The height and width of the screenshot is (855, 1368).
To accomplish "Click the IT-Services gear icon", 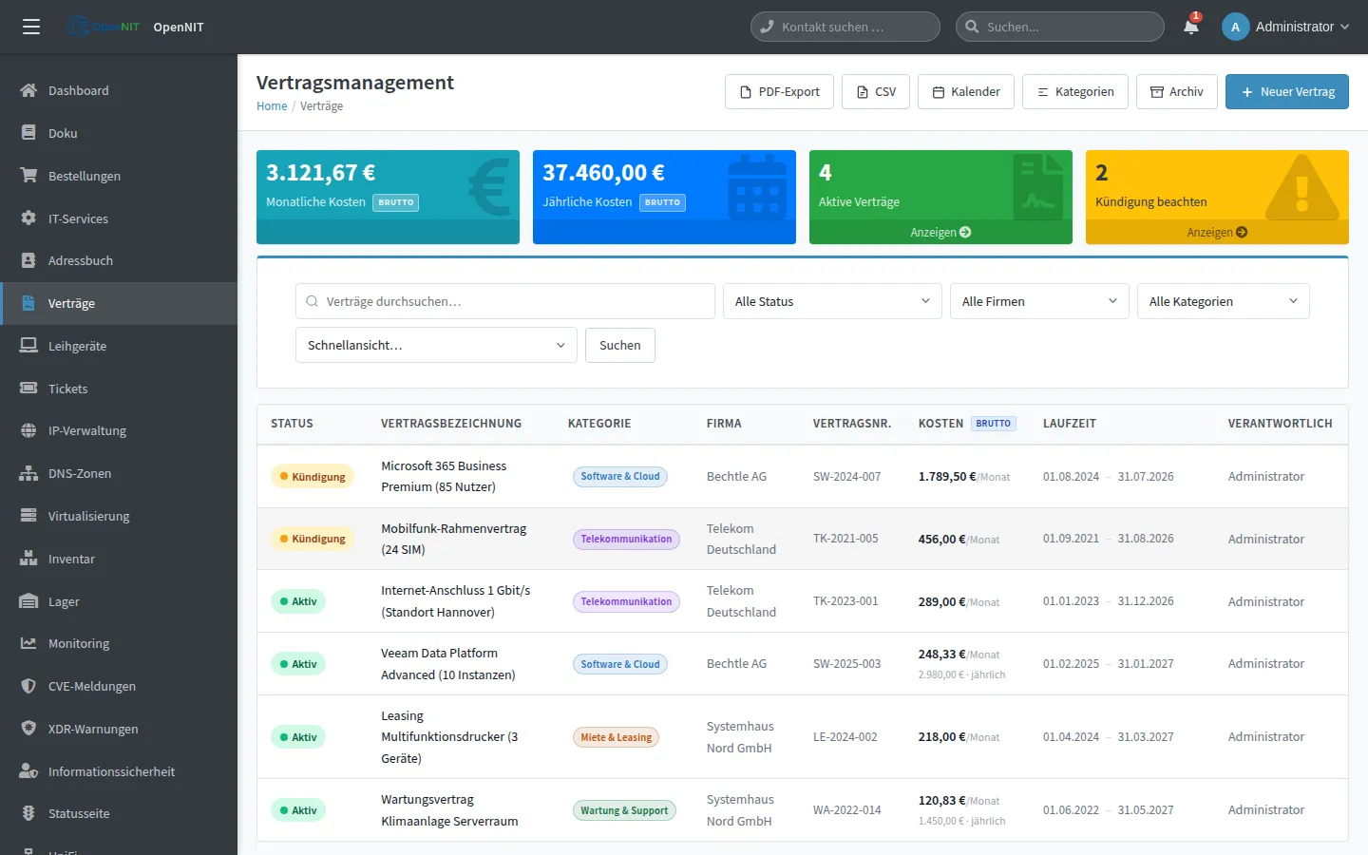I will tap(28, 218).
